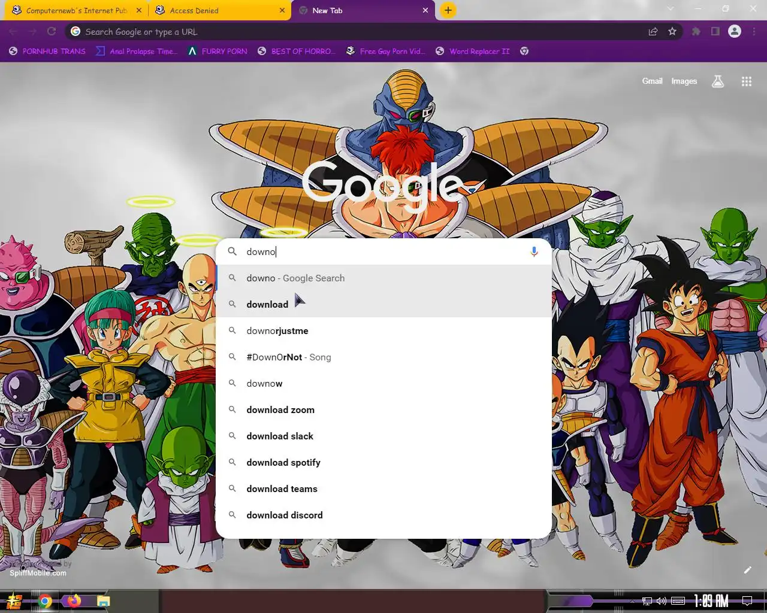Click the taskbar clock showing 1:09 AM
Screen dimensions: 767x613
[711, 601]
